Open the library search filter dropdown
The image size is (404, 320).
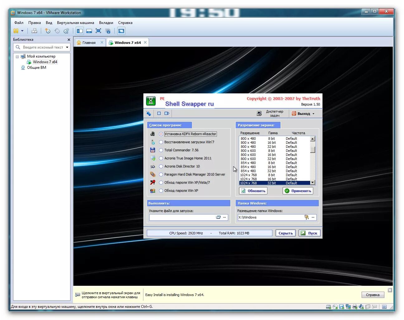click(x=67, y=47)
